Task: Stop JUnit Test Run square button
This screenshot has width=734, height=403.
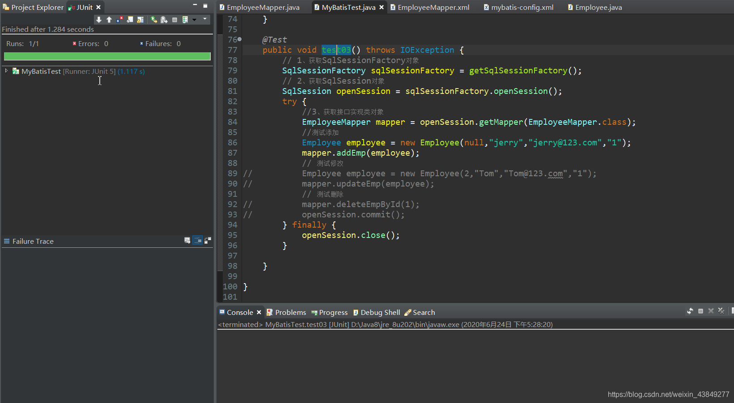Action: [x=174, y=20]
